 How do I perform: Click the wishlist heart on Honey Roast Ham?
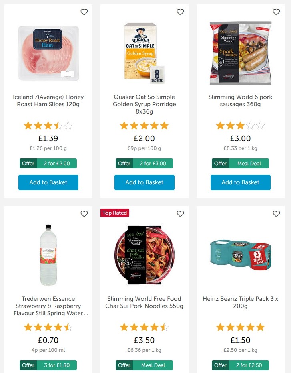click(x=84, y=12)
